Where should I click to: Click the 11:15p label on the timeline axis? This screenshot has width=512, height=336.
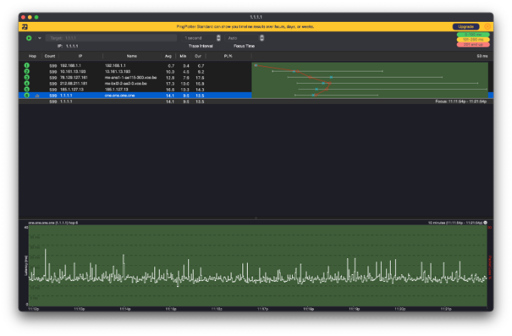171,309
